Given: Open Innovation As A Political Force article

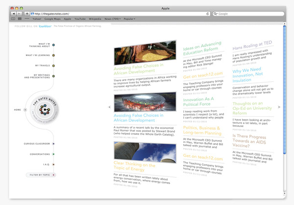Looking at the screenshot, I should tap(198, 102).
